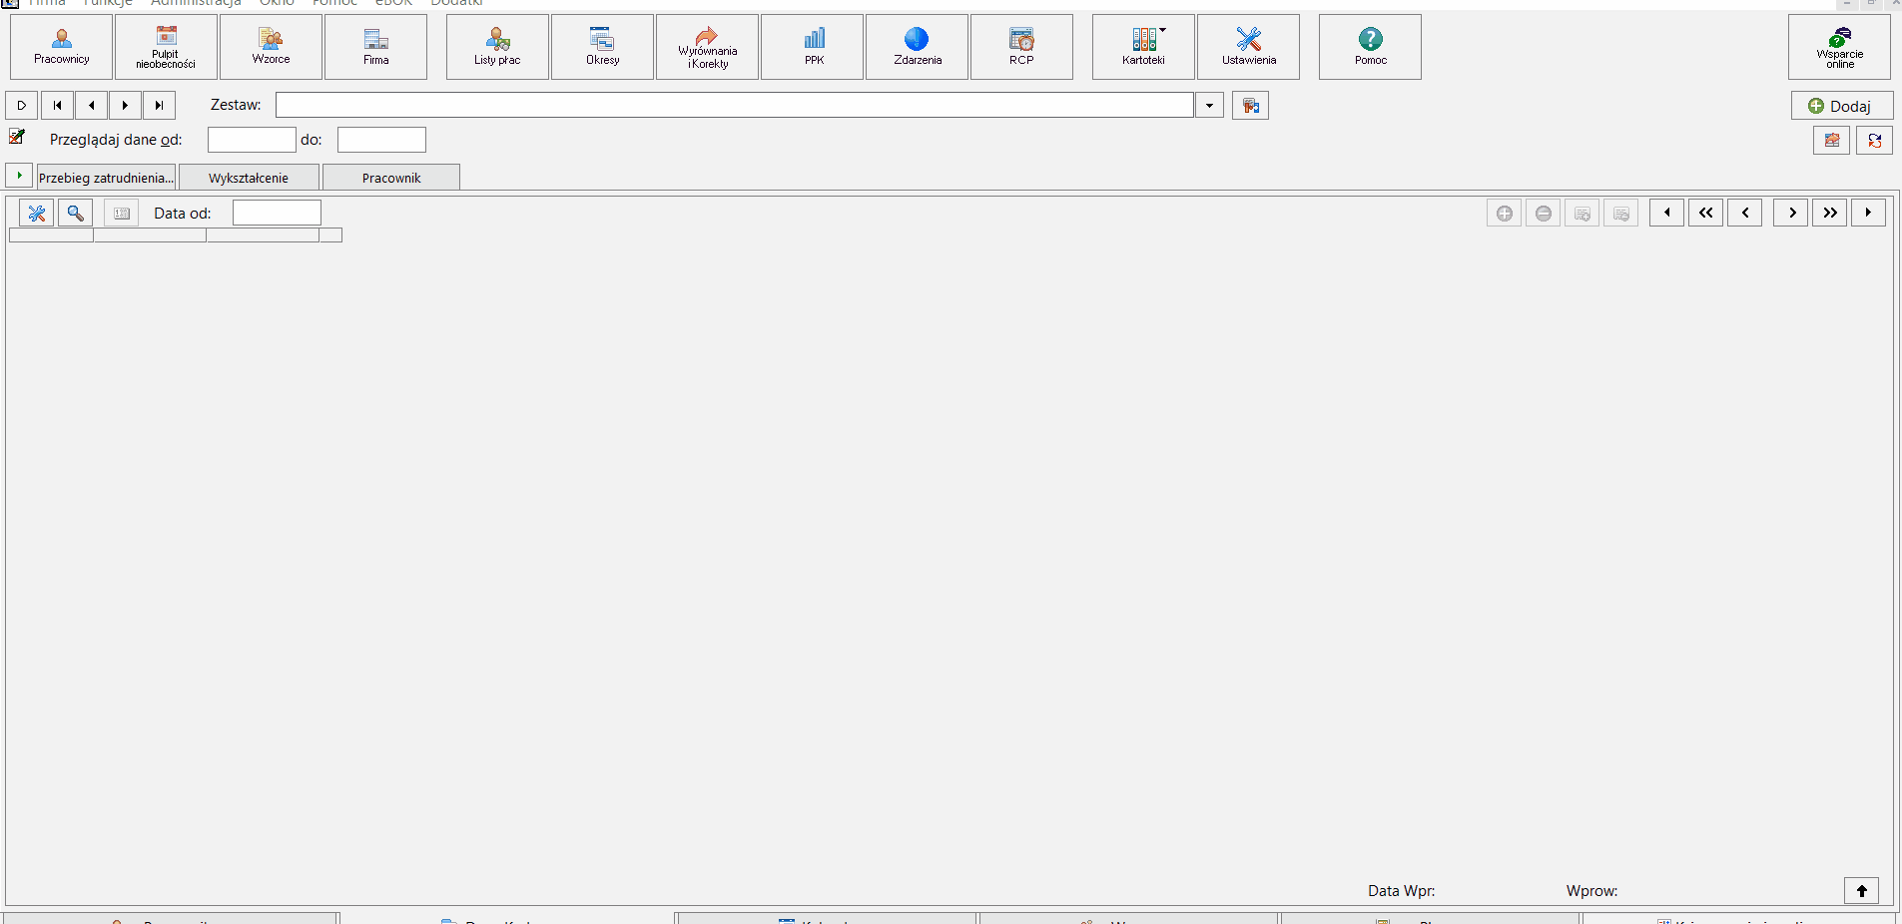This screenshot has width=1902, height=924.
Task: Click the double-right arrow page forward button
Action: (x=1829, y=213)
